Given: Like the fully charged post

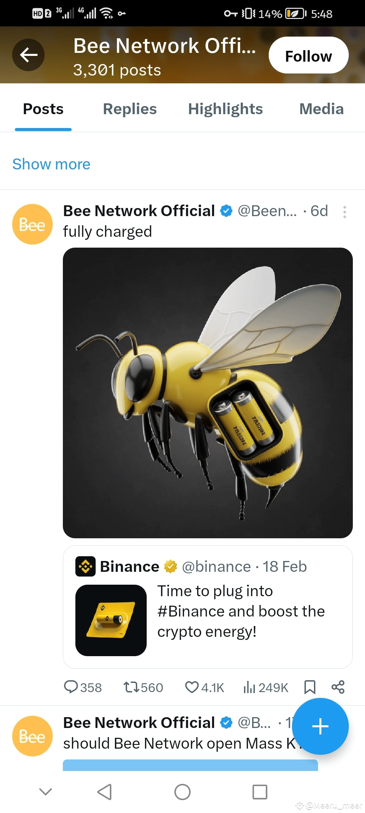Looking at the screenshot, I should click(x=193, y=687).
